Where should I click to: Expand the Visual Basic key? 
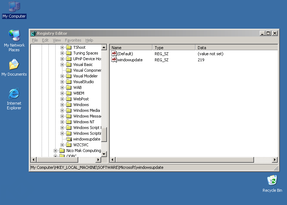click(62, 65)
